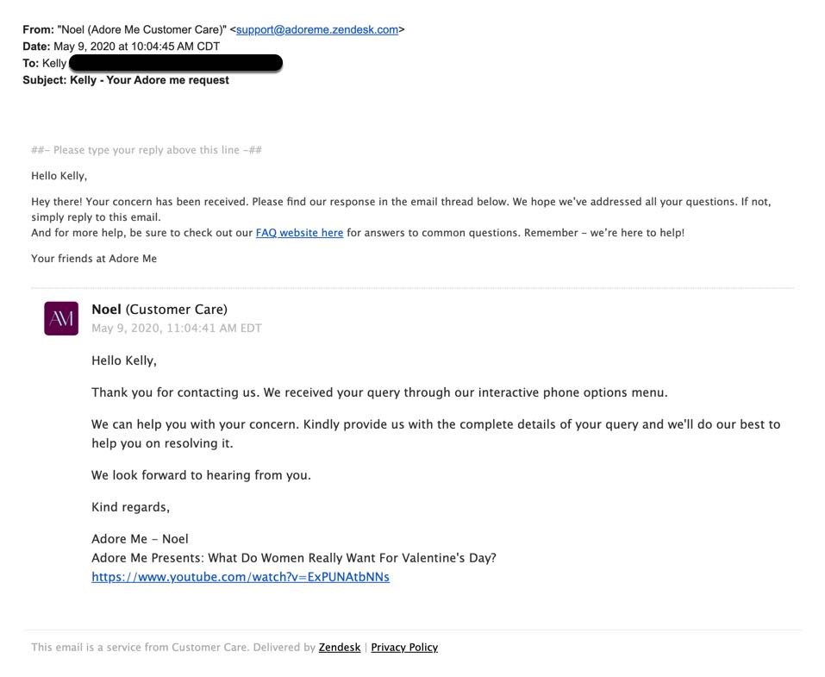This screenshot has width=825, height=677.
Task: Click the 'Adore Me – Noel' signature
Action: click(x=140, y=539)
